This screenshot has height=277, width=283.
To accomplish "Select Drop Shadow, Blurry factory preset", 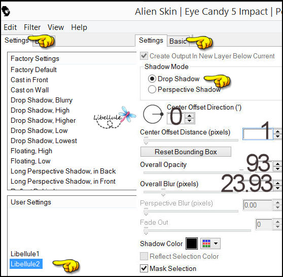I will click(42, 100).
